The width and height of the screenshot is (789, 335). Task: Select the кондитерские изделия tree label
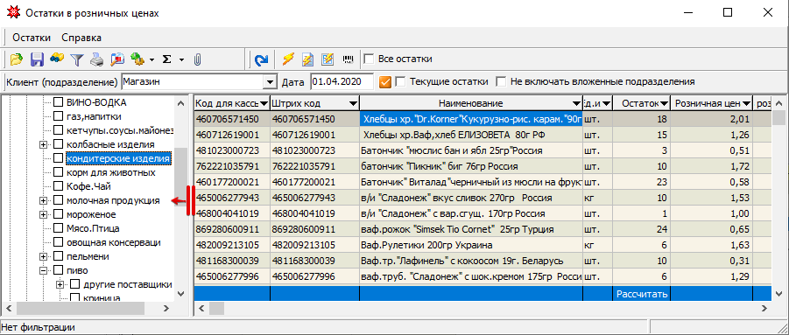tap(118, 158)
